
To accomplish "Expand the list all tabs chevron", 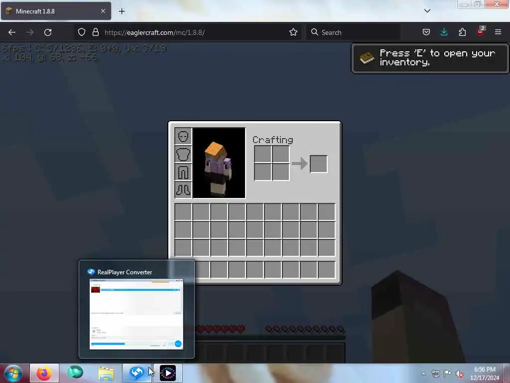I will (x=427, y=11).
